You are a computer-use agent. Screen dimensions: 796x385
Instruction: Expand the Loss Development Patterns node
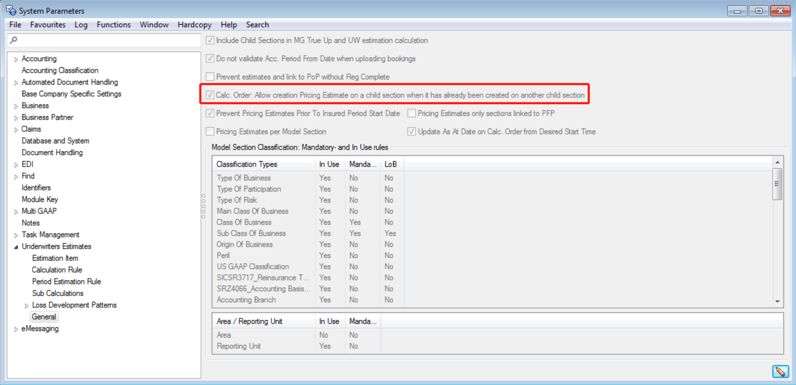pyautogui.click(x=27, y=305)
